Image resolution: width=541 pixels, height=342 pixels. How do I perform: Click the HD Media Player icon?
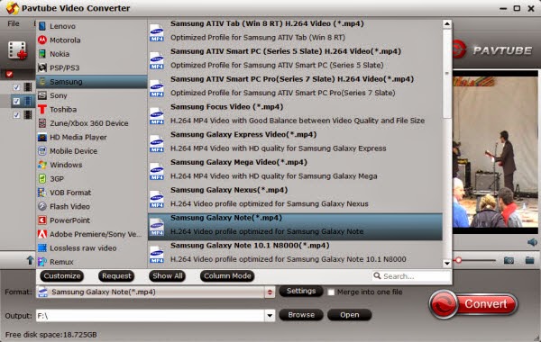(x=42, y=137)
